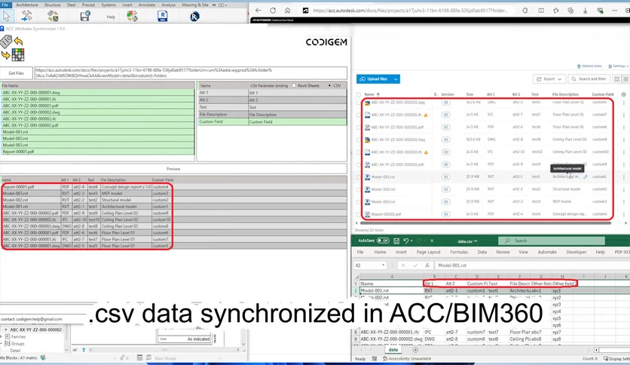Open the Export dropdown in ACC

(549, 78)
